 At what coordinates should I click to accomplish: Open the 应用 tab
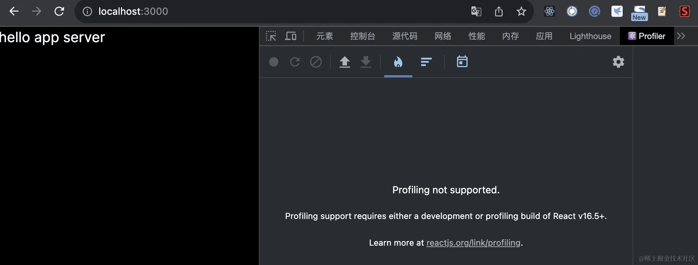click(x=544, y=36)
